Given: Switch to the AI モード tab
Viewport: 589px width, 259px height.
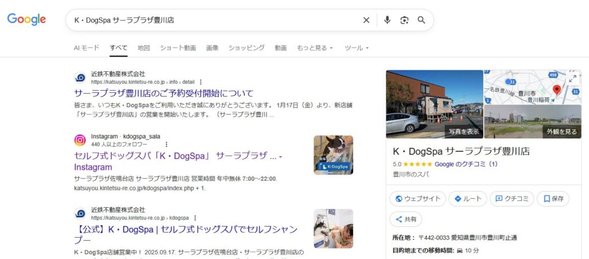Looking at the screenshot, I should click(86, 48).
